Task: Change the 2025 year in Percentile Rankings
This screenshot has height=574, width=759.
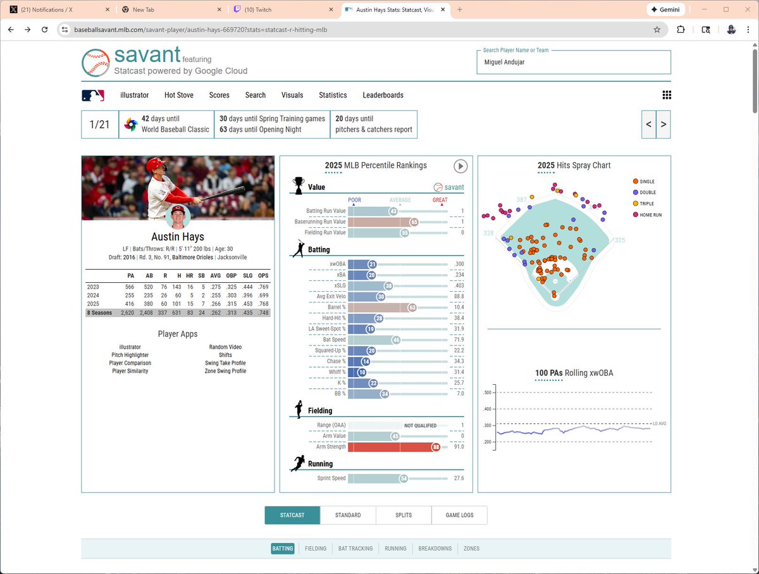Action: coord(333,166)
